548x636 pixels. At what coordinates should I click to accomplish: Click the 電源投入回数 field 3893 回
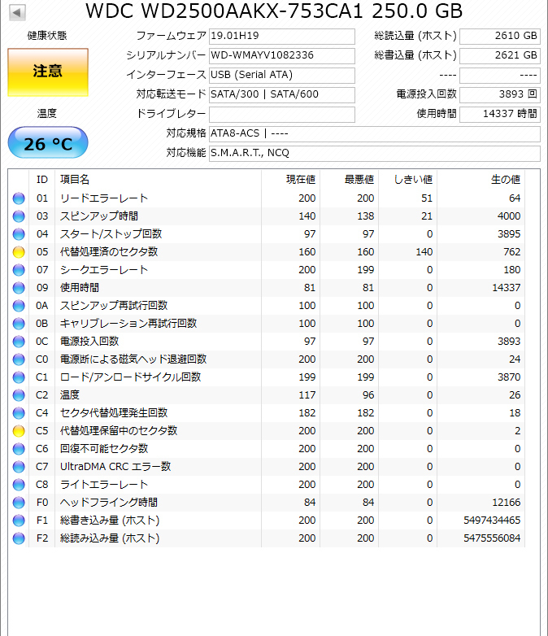(500, 94)
